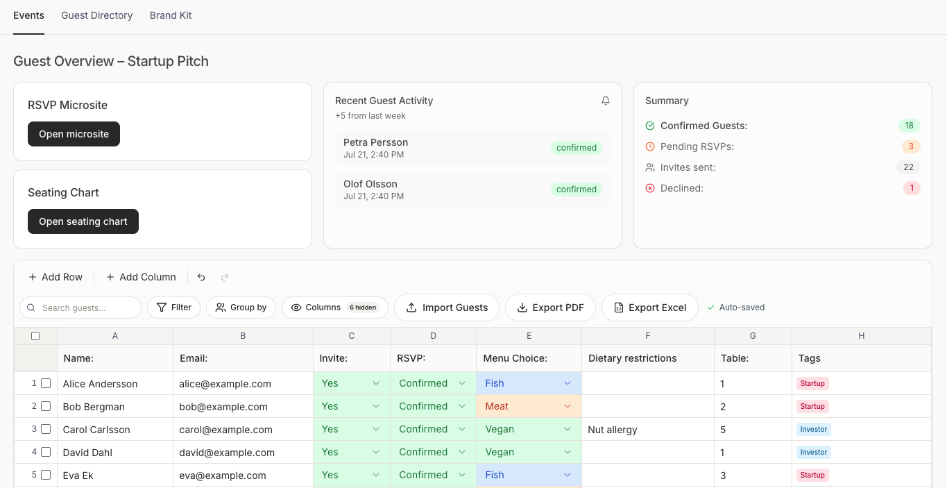Image resolution: width=947 pixels, height=488 pixels.
Task: Click the Open seating chart button
Action: point(83,221)
